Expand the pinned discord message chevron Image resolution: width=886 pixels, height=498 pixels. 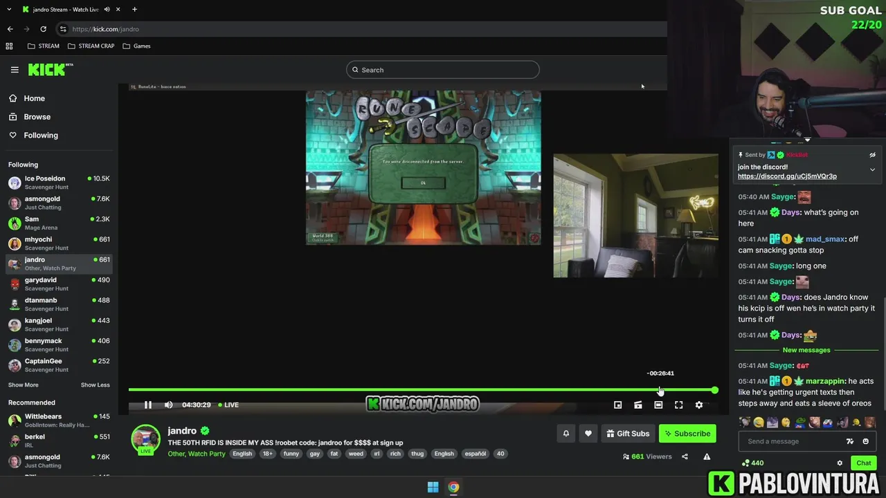point(872,169)
